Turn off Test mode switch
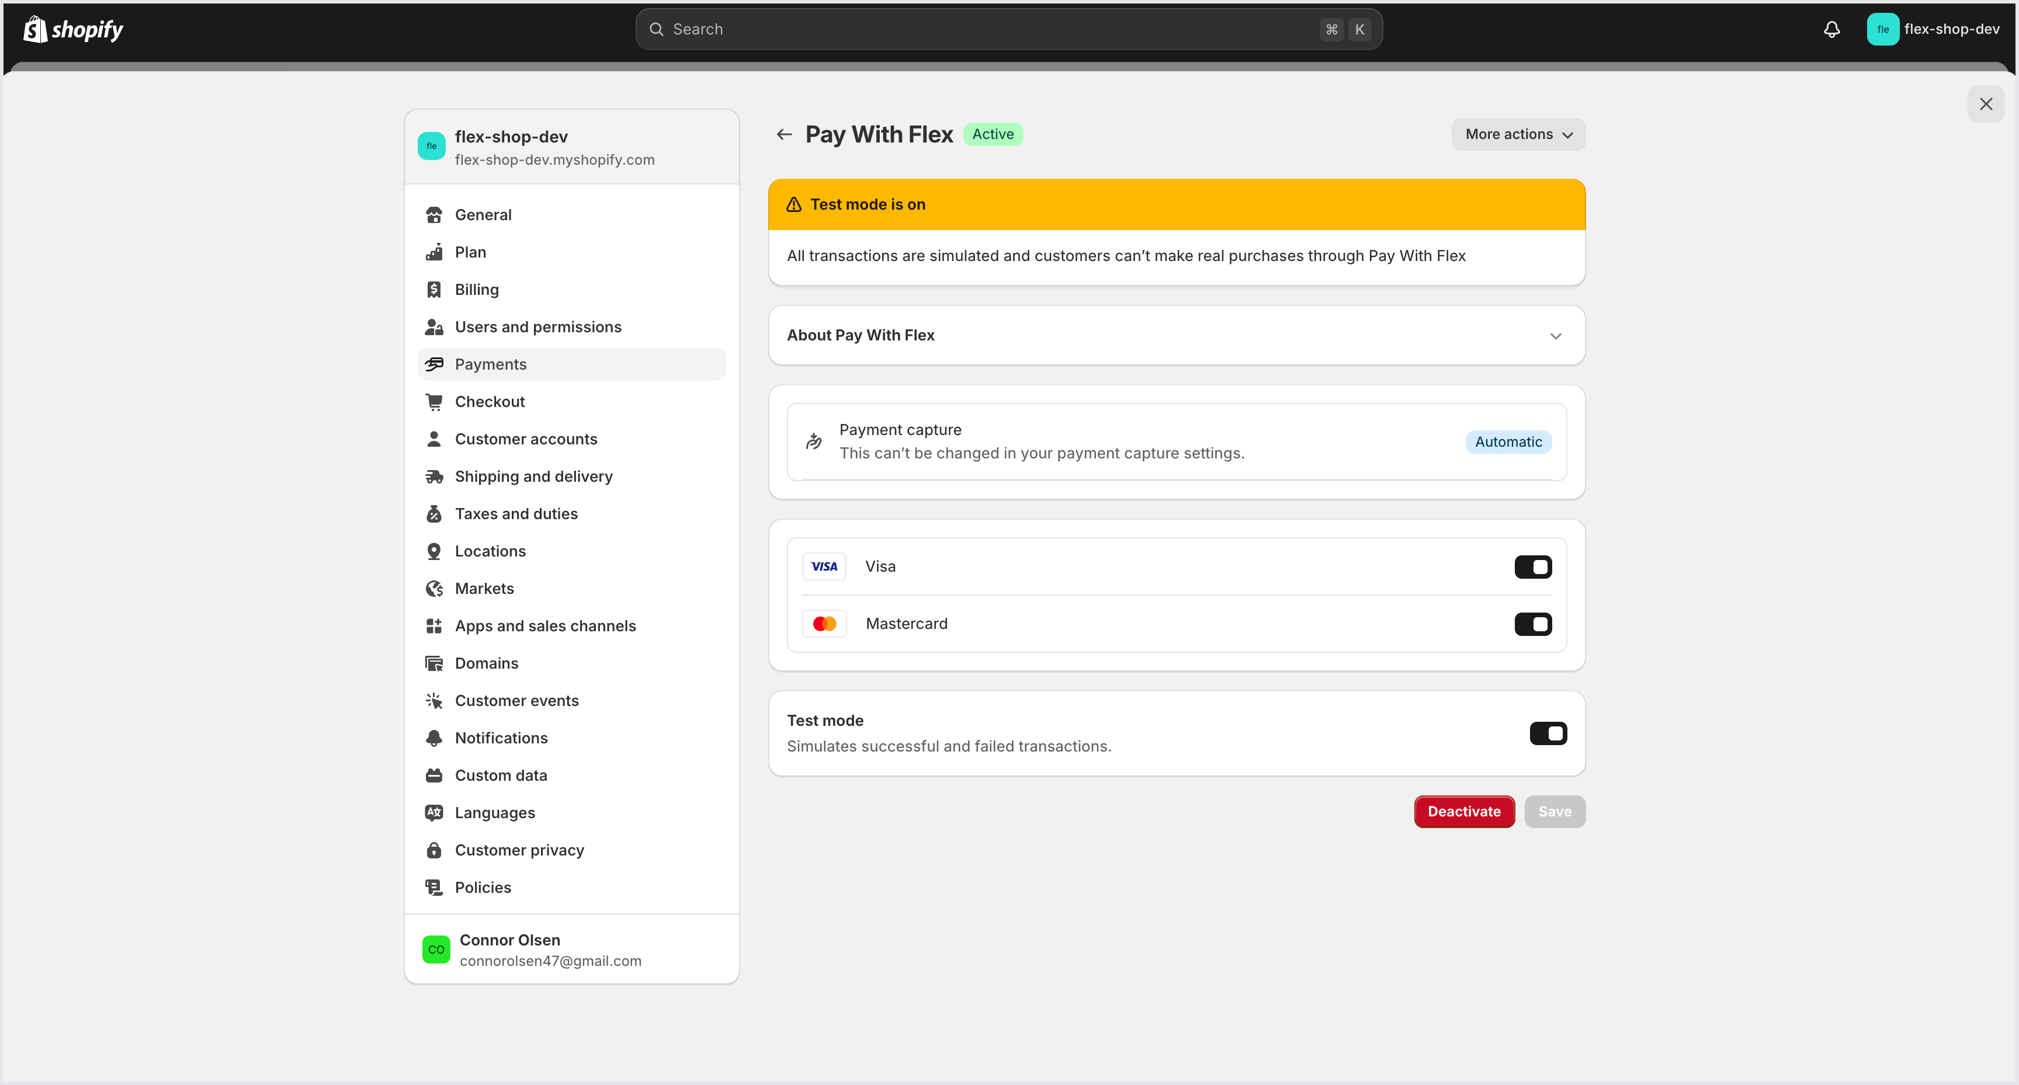This screenshot has height=1085, width=2019. coord(1548,733)
